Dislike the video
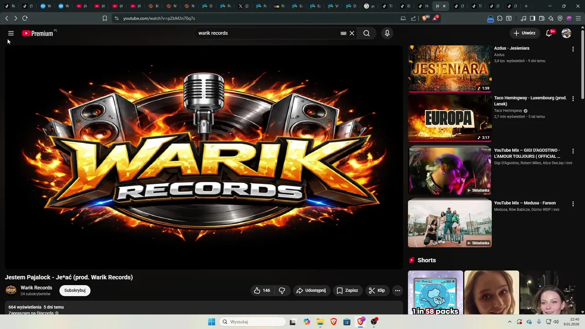 [282, 291]
